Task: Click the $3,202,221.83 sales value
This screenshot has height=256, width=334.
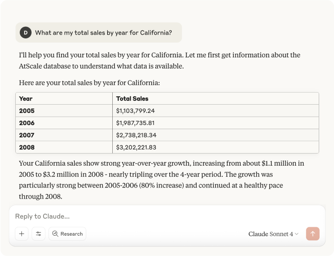Action: coord(136,147)
